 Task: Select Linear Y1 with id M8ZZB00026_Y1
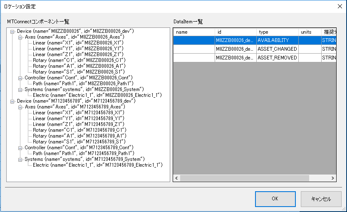tap(78, 48)
